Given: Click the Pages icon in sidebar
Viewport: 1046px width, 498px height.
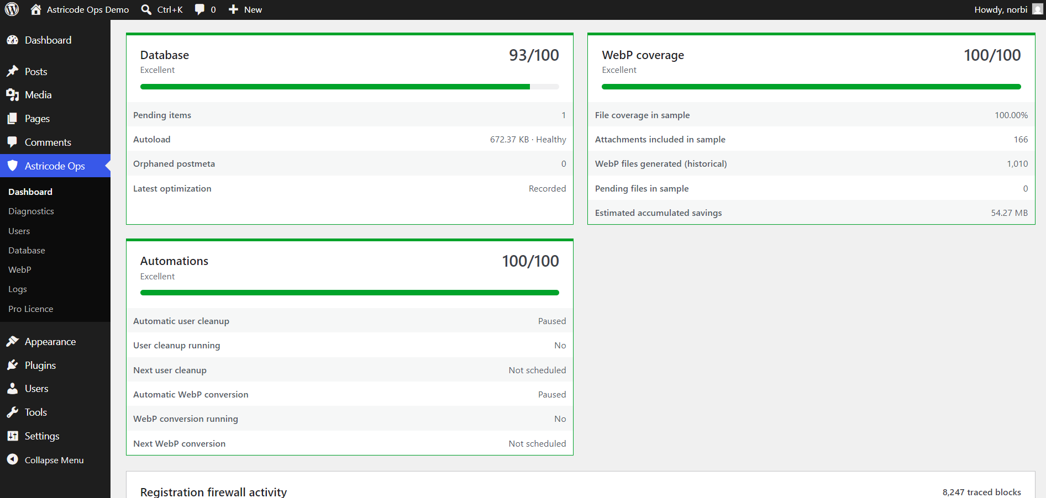Looking at the screenshot, I should (x=12, y=119).
